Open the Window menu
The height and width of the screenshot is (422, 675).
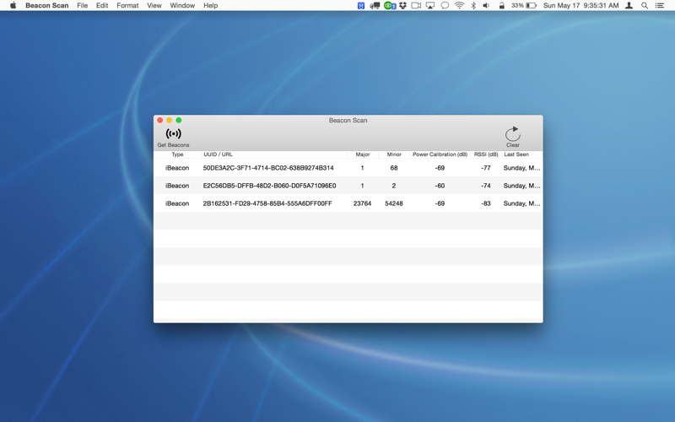coord(182,6)
